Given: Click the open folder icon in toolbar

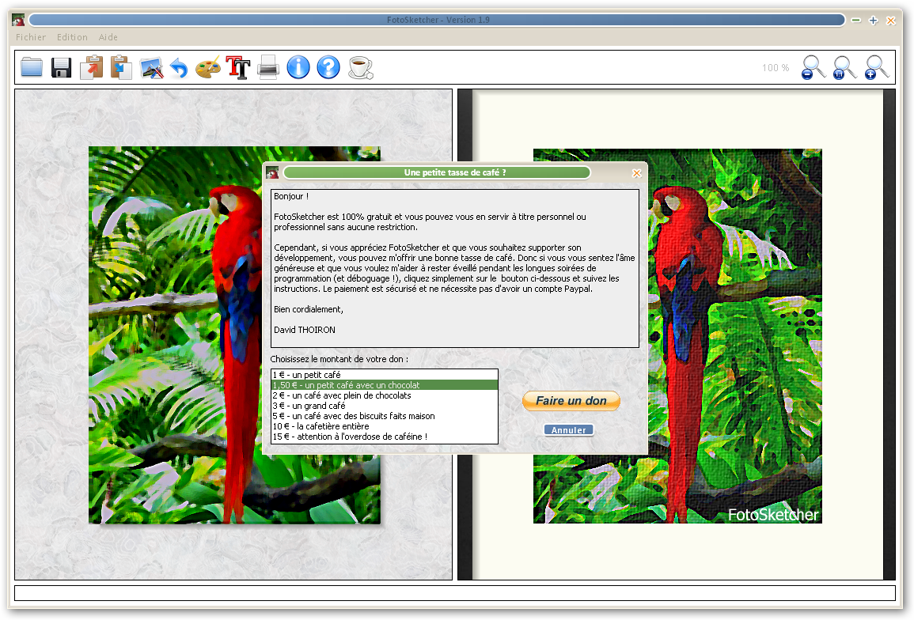Looking at the screenshot, I should 32,67.
